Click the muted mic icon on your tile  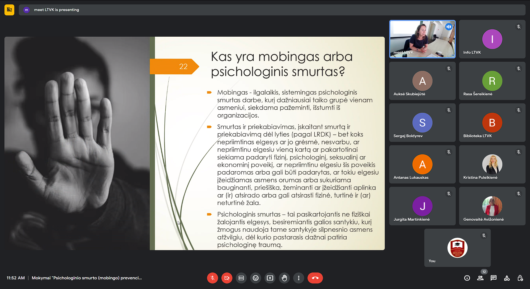[484, 236]
